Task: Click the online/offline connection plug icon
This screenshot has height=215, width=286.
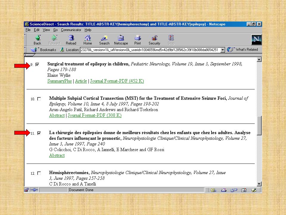Action: pyautogui.click(x=34, y=190)
